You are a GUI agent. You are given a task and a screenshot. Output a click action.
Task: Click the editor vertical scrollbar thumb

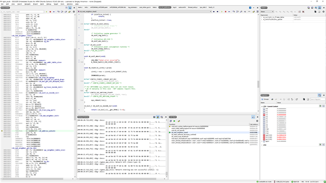pos(258,84)
